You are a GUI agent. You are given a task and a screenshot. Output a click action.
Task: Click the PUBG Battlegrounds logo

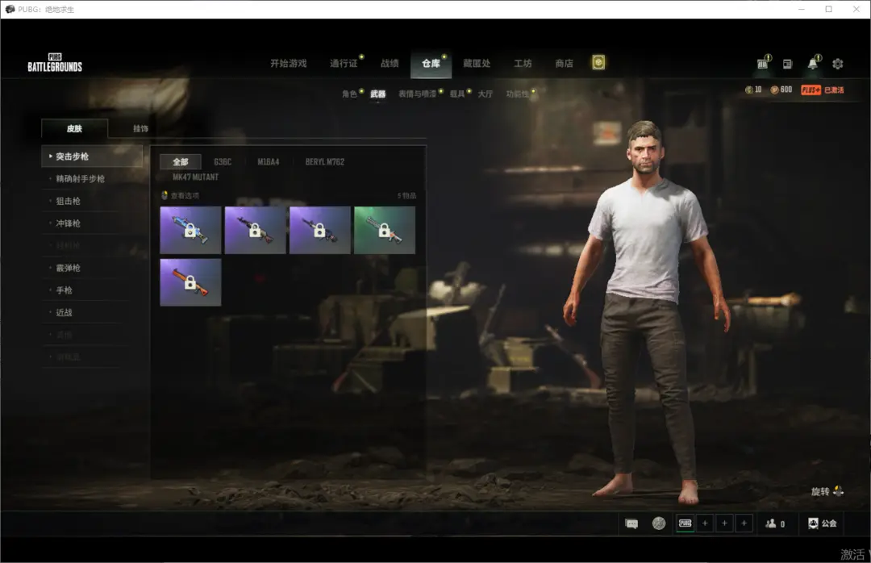(x=55, y=63)
